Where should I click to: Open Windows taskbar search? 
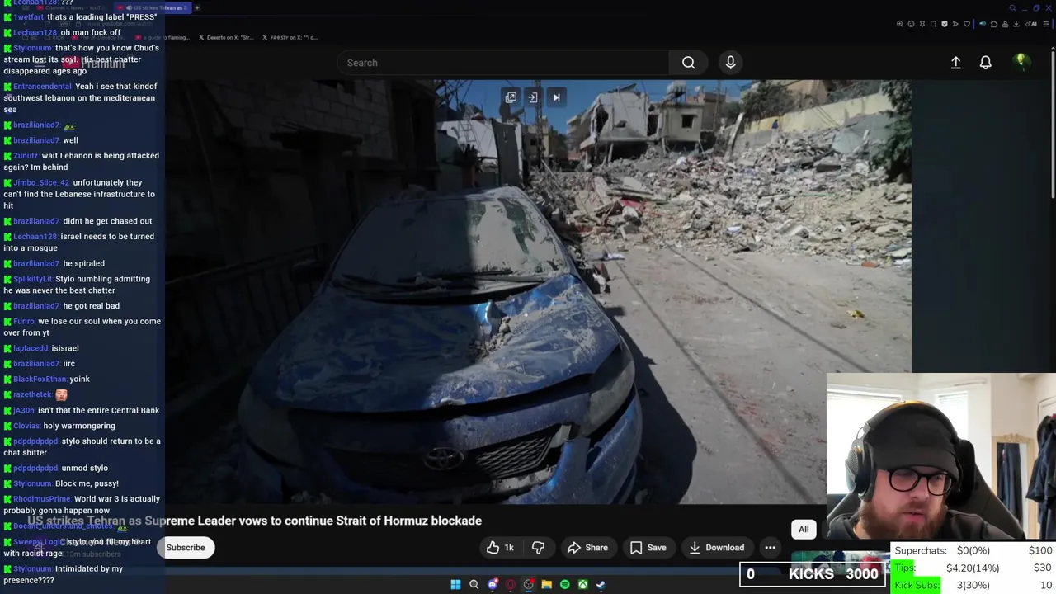(x=474, y=584)
